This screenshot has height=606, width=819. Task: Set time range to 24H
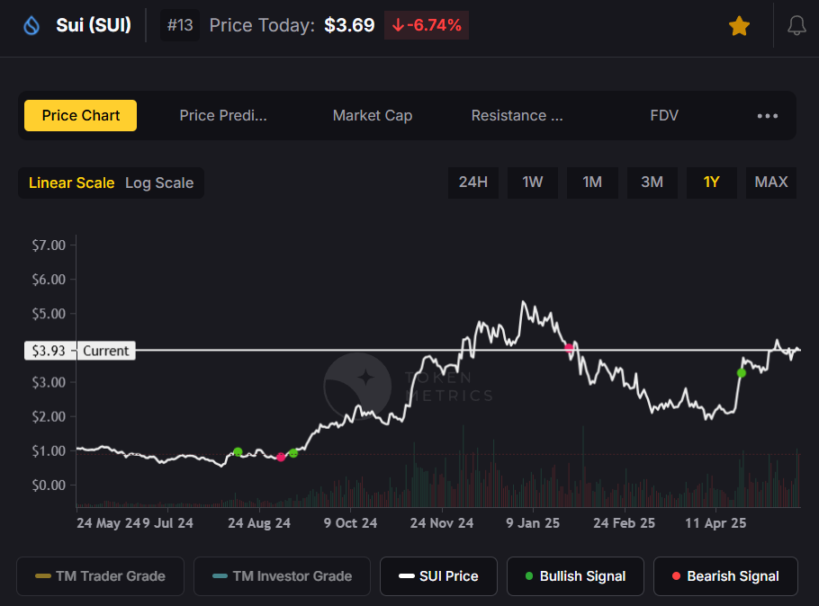click(x=473, y=183)
